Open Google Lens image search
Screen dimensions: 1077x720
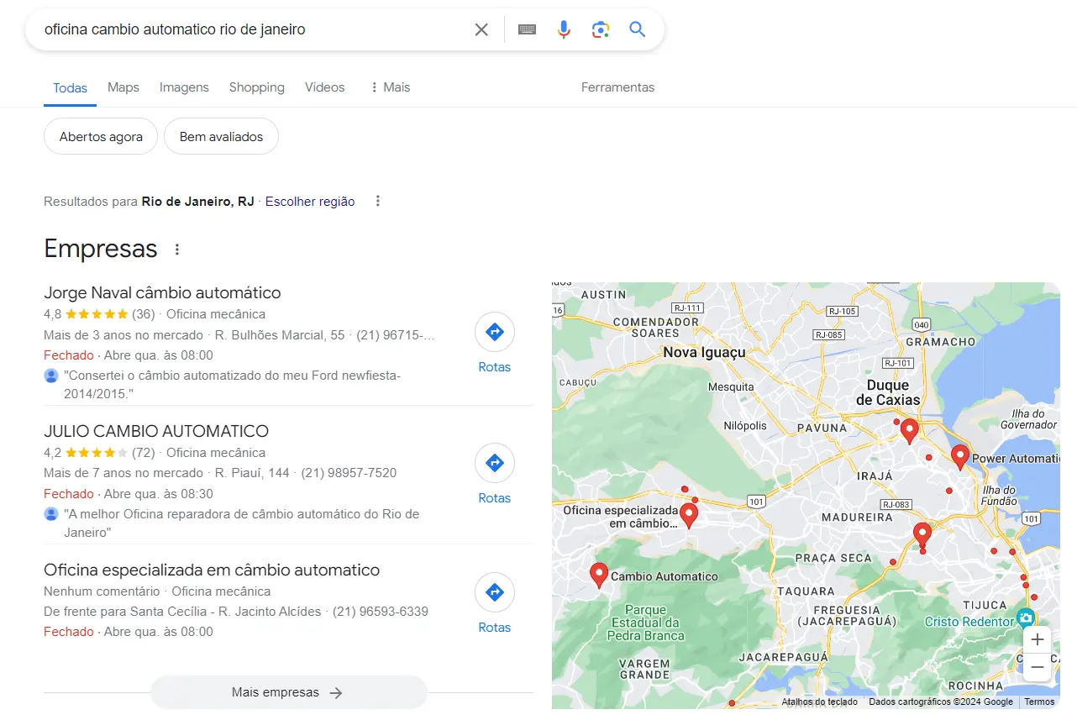tap(601, 30)
